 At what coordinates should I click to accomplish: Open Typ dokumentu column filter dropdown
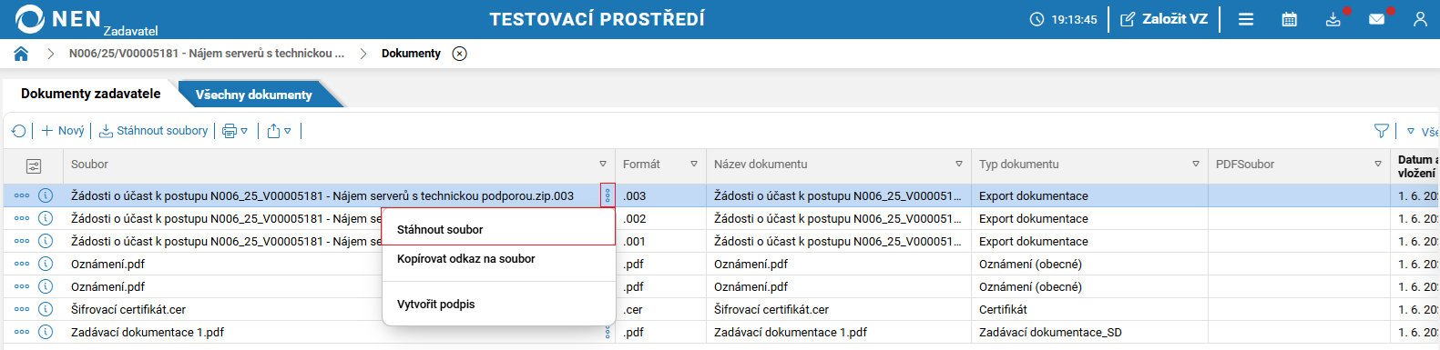[1196, 165]
